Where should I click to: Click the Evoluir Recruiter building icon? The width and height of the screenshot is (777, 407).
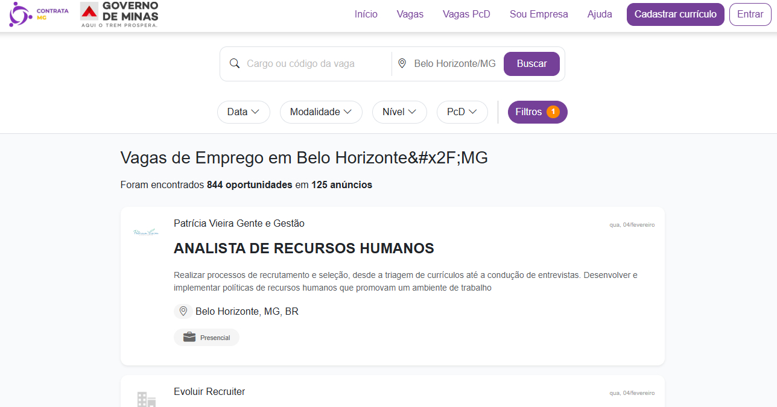coord(146,399)
